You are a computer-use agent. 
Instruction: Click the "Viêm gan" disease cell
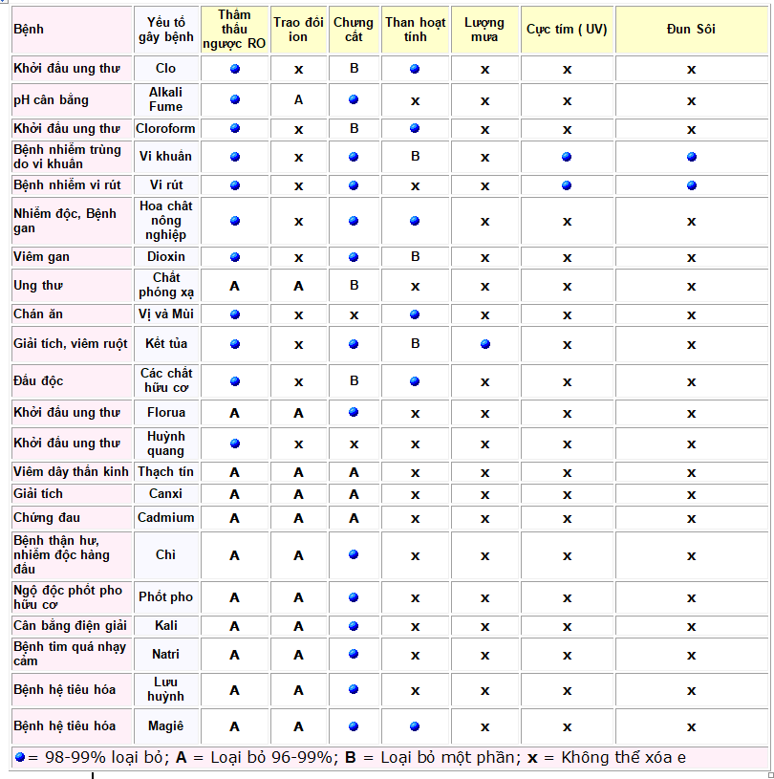pos(72,257)
